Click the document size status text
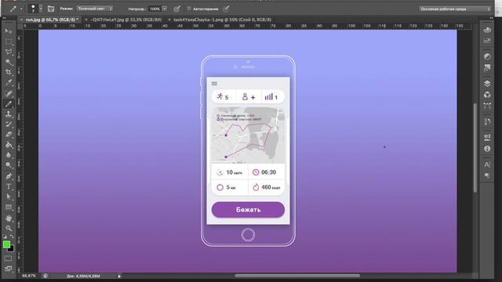This screenshot has height=282, width=502. (83, 276)
